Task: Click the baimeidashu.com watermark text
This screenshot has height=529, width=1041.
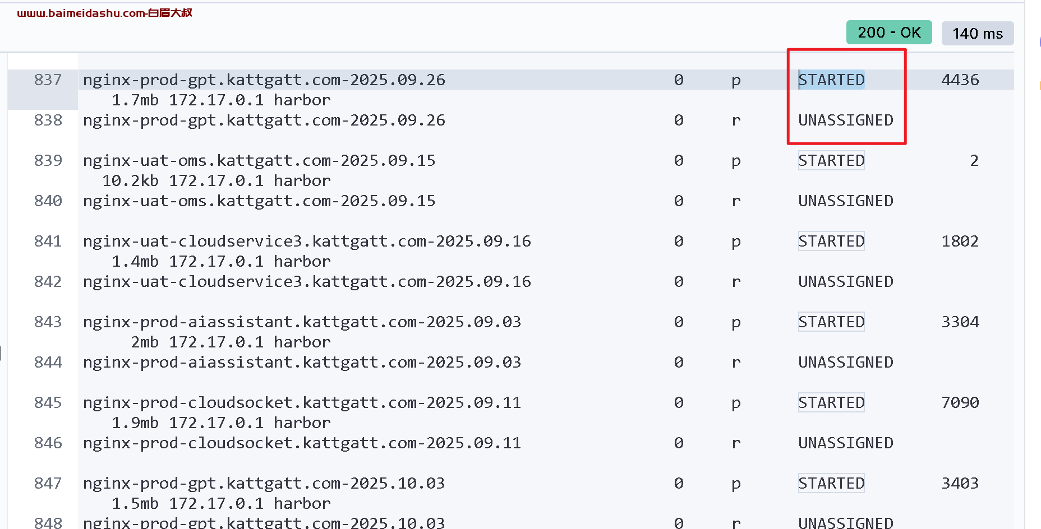Action: [104, 13]
